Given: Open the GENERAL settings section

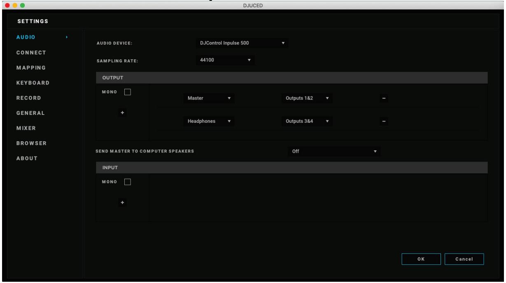Looking at the screenshot, I should click(x=30, y=113).
